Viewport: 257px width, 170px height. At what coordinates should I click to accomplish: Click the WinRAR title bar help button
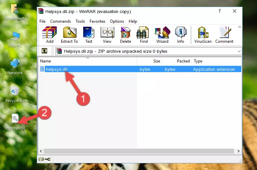(220, 11)
